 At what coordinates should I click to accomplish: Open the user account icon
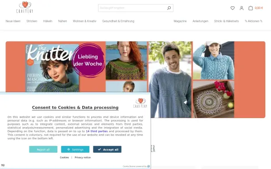242,8
